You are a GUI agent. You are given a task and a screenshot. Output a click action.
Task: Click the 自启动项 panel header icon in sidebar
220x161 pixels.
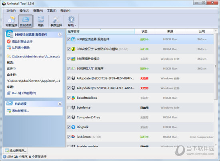click(x=10, y=103)
